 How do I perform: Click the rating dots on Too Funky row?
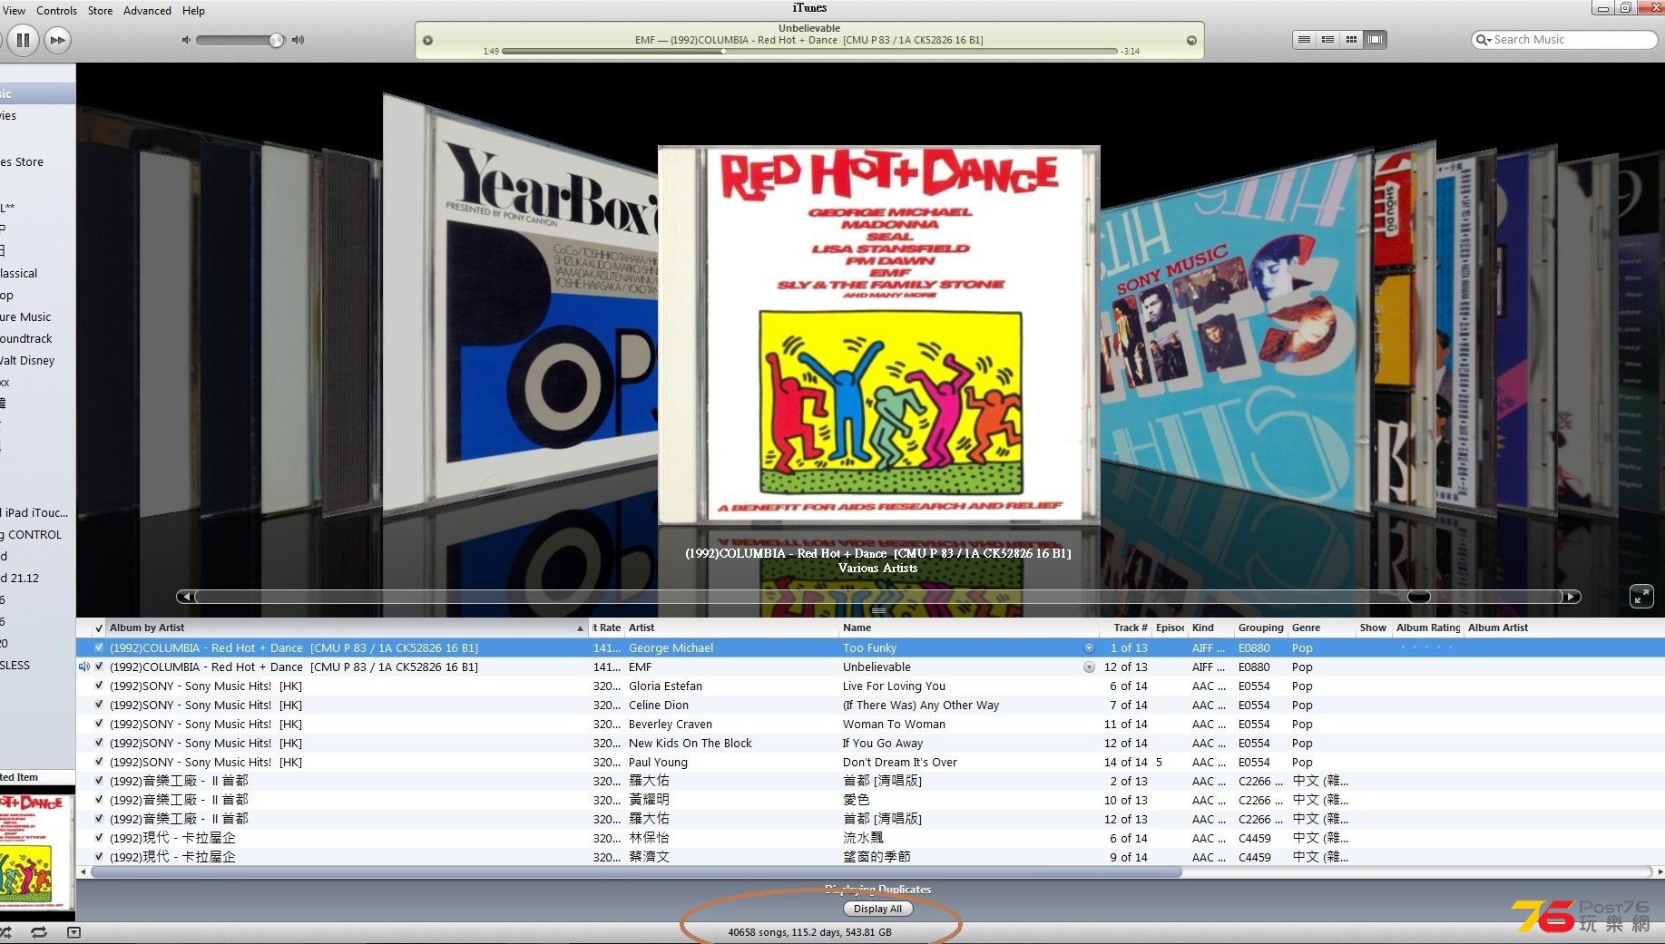point(1427,647)
